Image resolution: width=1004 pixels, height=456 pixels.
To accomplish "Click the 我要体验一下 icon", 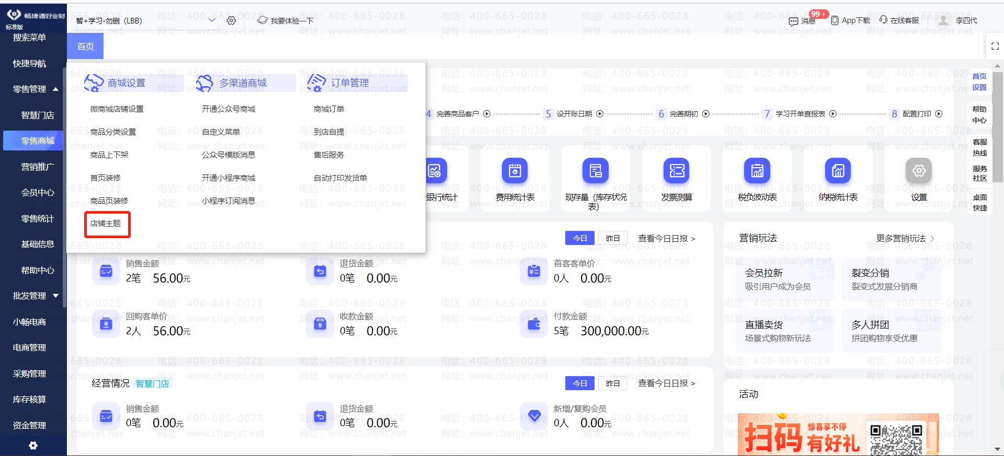I will click(x=263, y=20).
